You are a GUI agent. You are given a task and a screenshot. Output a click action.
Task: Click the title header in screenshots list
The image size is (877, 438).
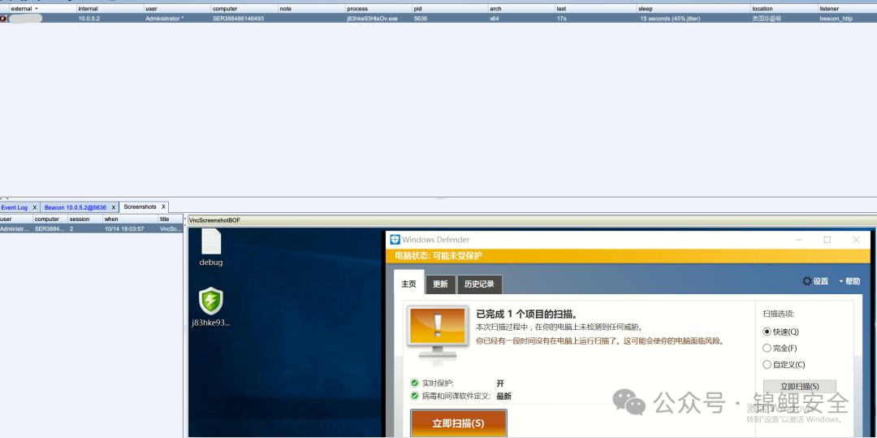click(x=170, y=219)
